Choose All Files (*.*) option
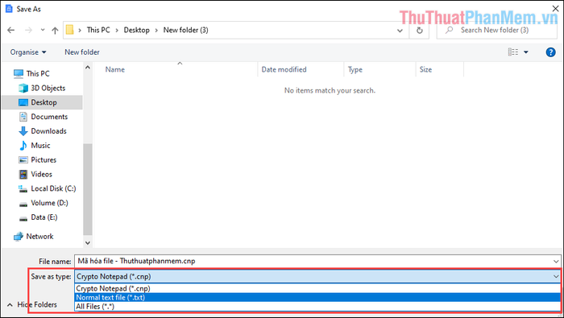The image size is (564, 318). (317, 307)
